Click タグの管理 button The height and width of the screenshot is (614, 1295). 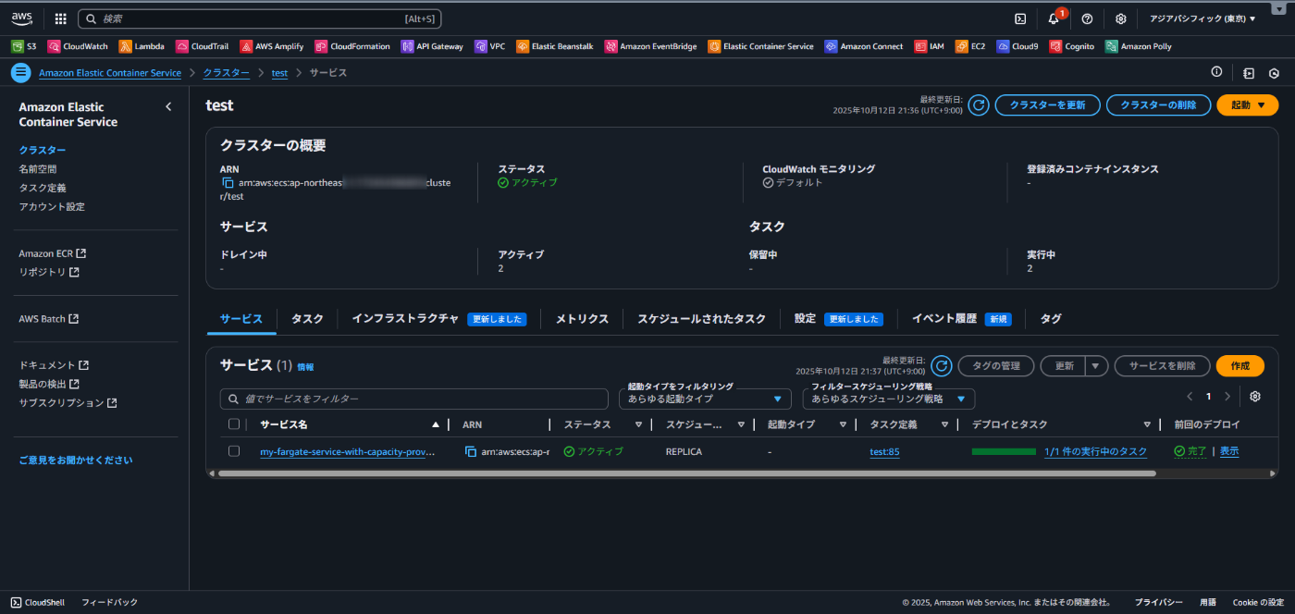[995, 366]
